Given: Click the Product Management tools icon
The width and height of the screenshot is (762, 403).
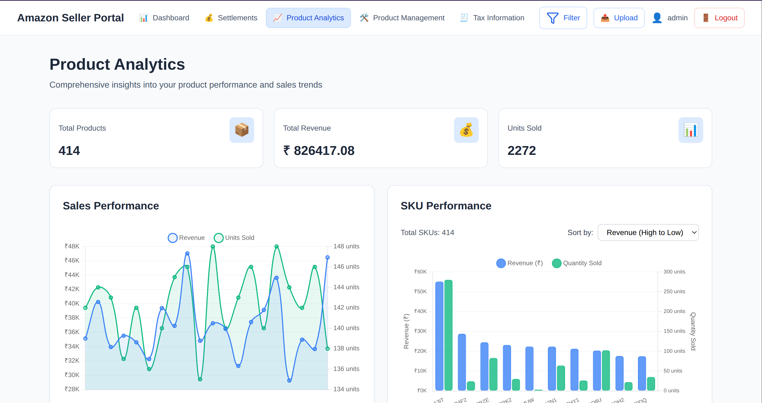Looking at the screenshot, I should coord(364,18).
